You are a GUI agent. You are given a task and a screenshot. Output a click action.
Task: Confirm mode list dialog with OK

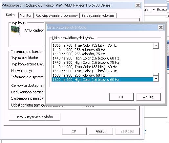coord(121,97)
